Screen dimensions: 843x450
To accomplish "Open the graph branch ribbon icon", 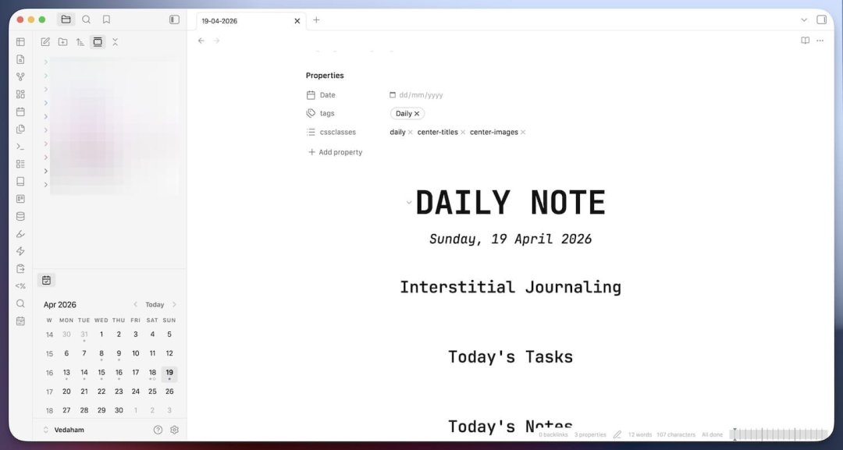I will click(20, 76).
